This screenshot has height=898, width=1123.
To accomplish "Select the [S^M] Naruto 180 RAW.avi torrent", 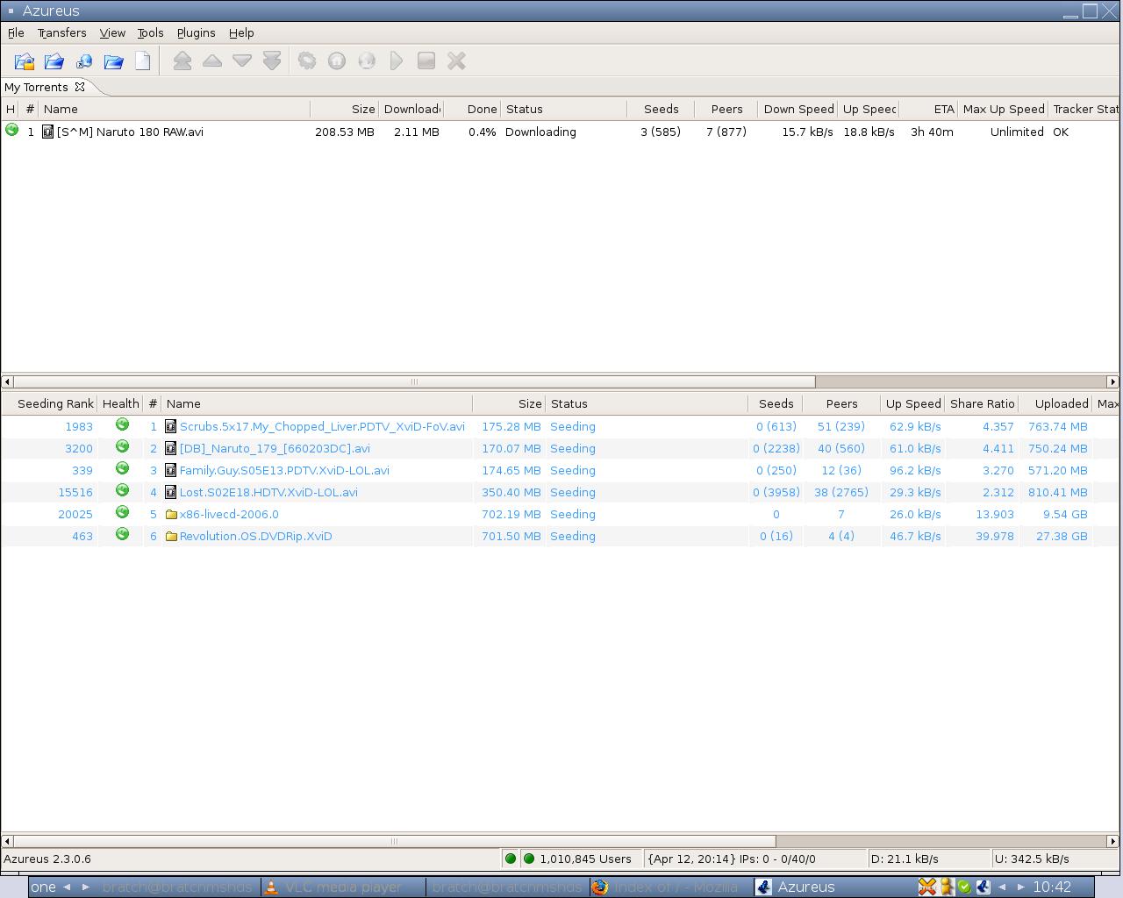I will pos(130,132).
